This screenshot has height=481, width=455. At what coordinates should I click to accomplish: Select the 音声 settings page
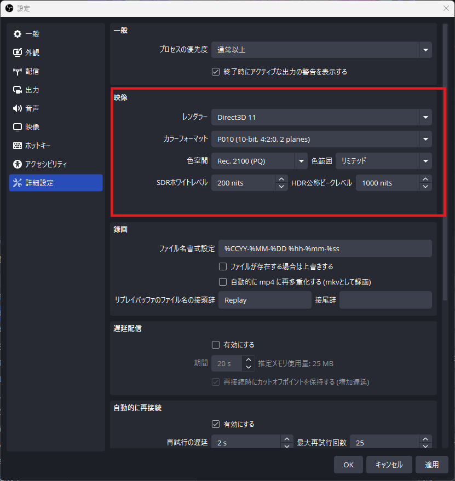56,108
